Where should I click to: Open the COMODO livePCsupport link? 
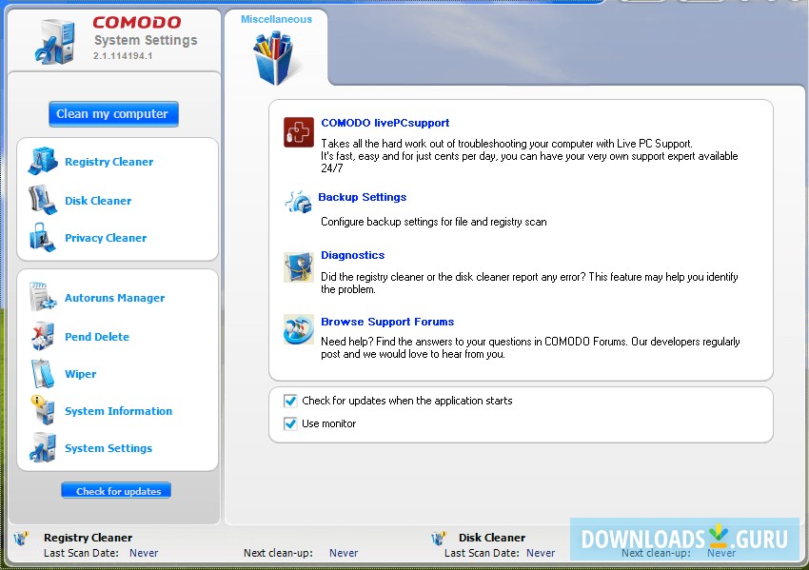click(385, 123)
